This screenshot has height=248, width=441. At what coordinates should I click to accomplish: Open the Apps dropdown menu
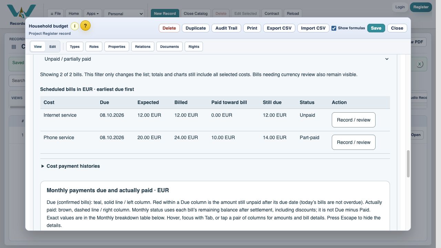coord(92,13)
